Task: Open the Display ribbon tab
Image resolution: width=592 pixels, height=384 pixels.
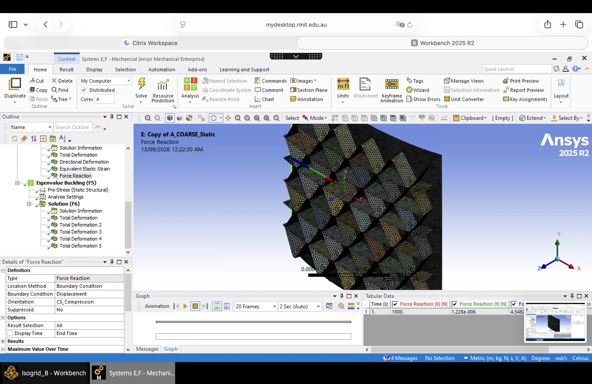Action: [x=94, y=70]
